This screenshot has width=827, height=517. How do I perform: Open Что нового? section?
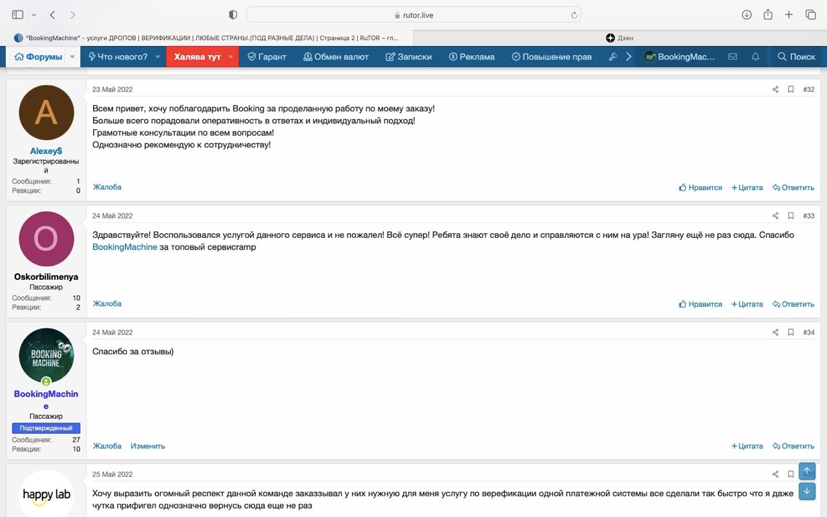click(x=118, y=57)
